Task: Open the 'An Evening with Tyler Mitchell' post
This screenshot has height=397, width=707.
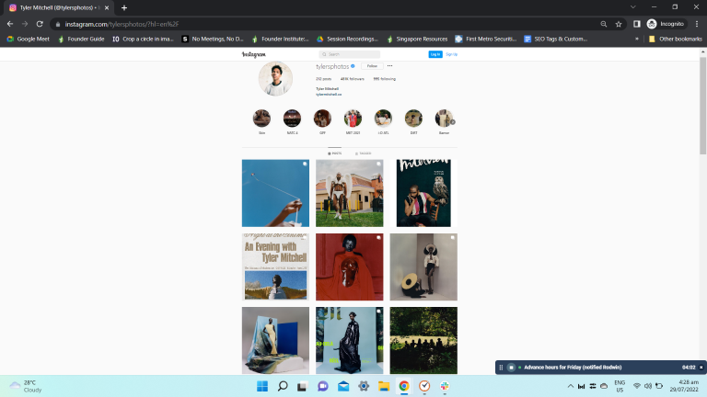Action: pyautogui.click(x=275, y=267)
